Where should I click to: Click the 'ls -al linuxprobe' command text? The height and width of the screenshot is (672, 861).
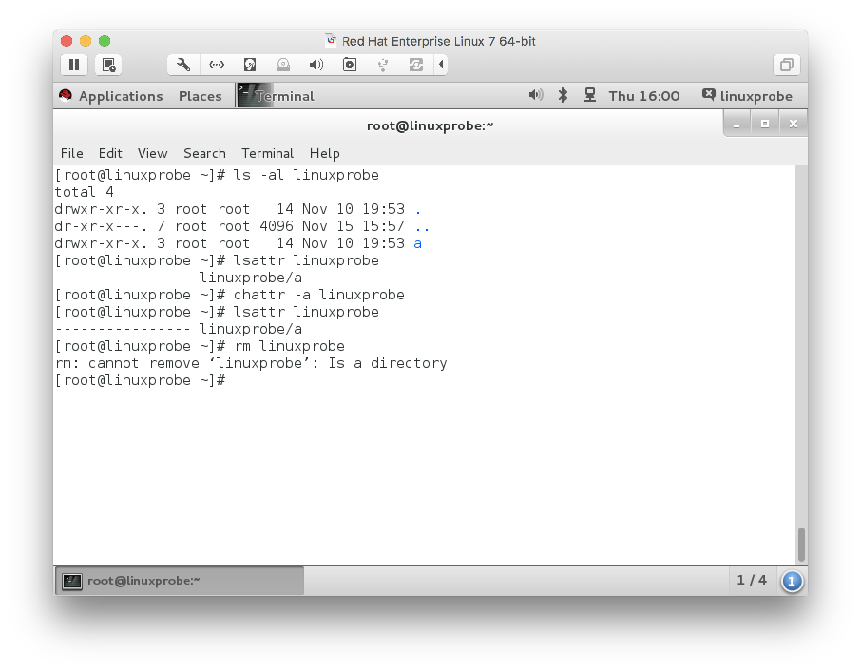306,175
